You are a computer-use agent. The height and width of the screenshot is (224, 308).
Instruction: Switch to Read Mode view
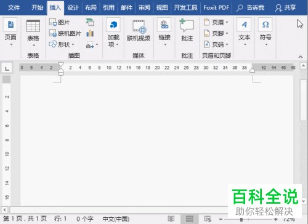[x=171, y=218]
